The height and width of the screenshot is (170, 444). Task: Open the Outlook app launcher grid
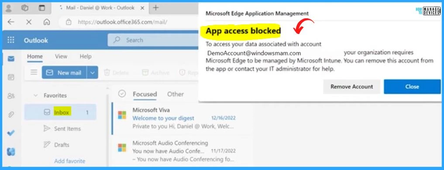tap(11, 40)
